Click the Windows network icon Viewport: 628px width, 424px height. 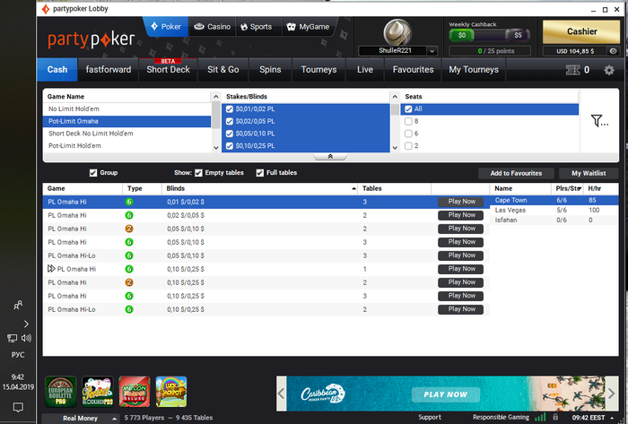point(12,339)
